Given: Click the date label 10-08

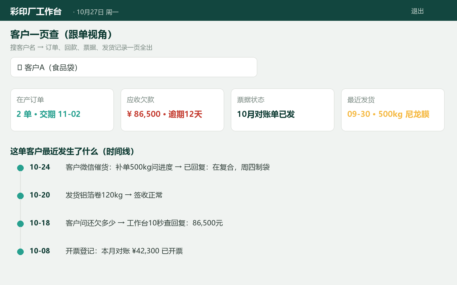Looking at the screenshot, I should [40, 251].
